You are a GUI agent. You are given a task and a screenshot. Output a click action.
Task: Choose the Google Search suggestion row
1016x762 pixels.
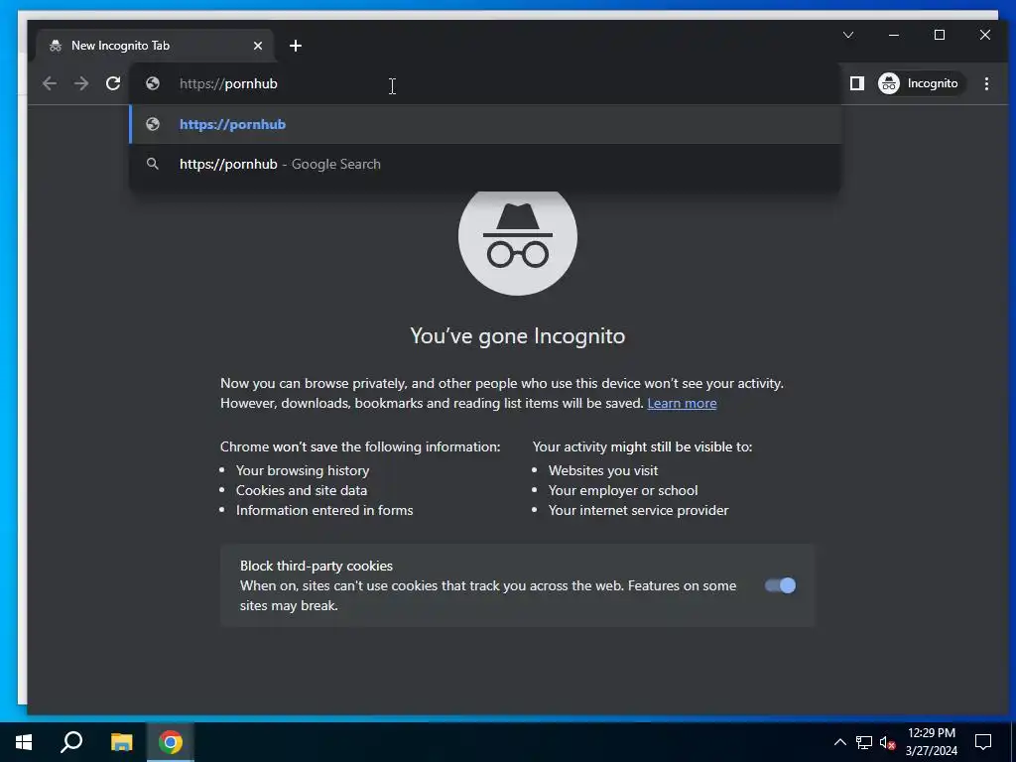click(485, 164)
